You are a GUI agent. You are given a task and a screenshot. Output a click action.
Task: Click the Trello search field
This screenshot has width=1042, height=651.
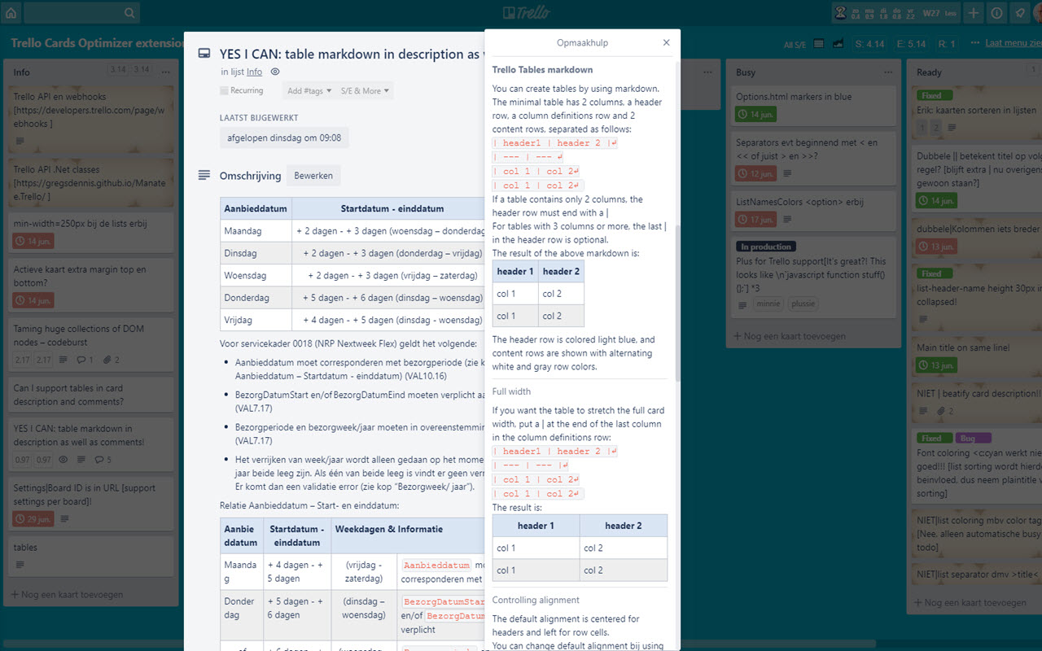pos(81,12)
